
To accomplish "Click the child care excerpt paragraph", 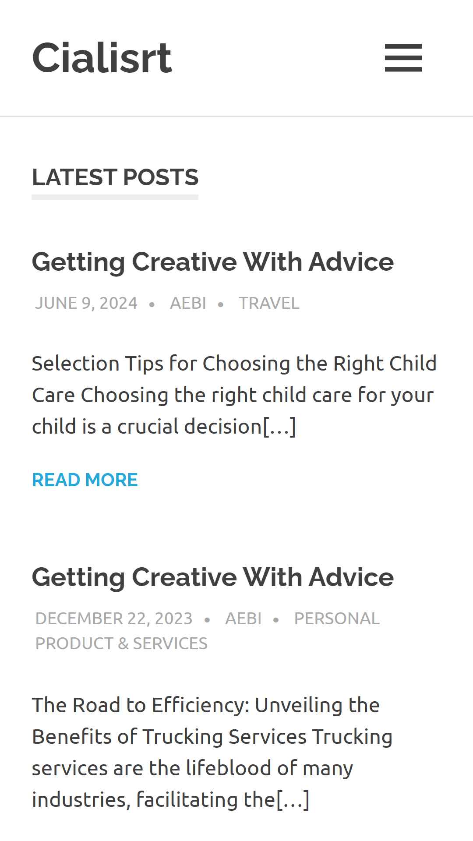I will point(234,395).
